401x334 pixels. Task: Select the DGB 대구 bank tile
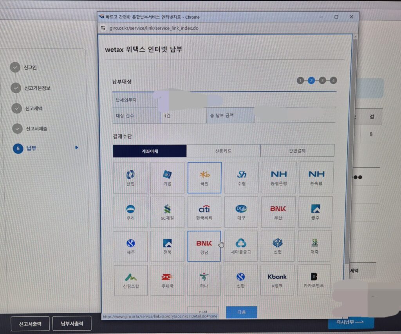point(241,212)
